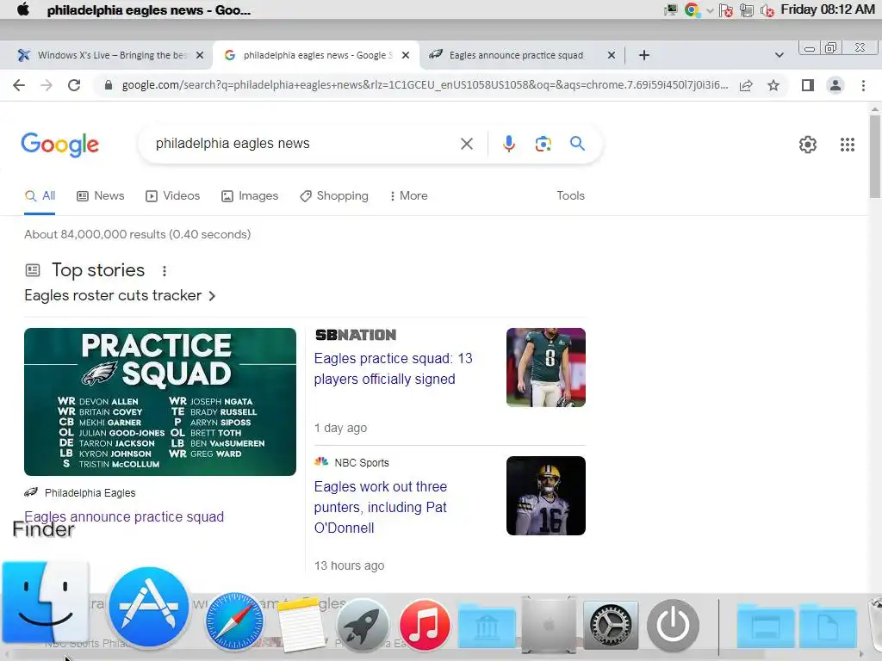Screen dimensions: 882x661
Task: Open new tab with plus button
Action: [x=644, y=55]
